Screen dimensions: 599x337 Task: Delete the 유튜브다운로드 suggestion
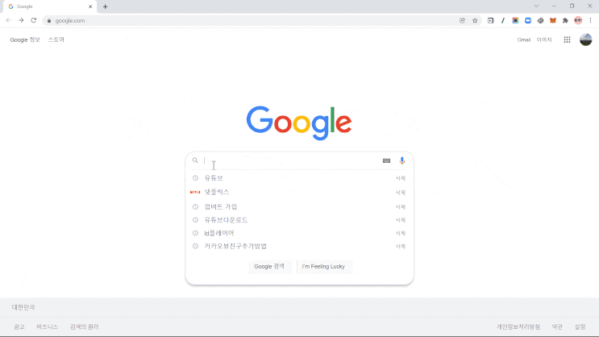(x=401, y=220)
